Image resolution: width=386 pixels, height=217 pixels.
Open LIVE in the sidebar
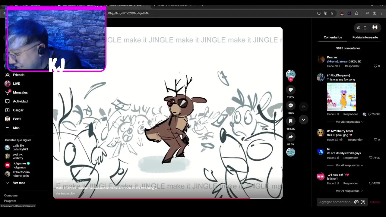tap(16, 83)
